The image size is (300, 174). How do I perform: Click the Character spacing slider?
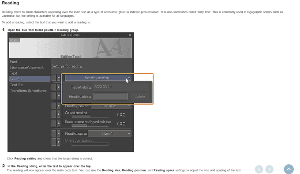[90, 144]
